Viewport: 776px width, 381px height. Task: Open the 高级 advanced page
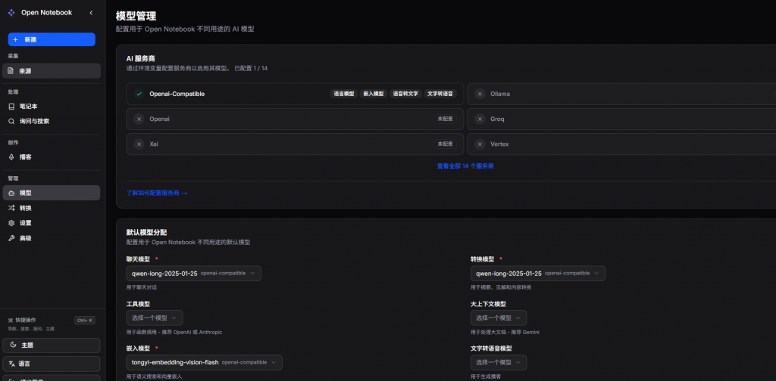click(x=52, y=238)
